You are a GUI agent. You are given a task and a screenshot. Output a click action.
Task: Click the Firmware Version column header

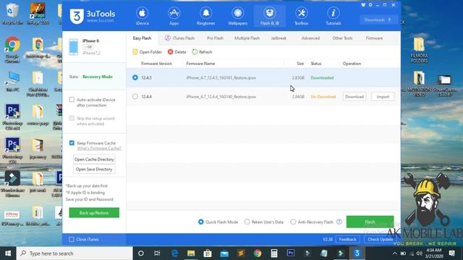pos(156,64)
